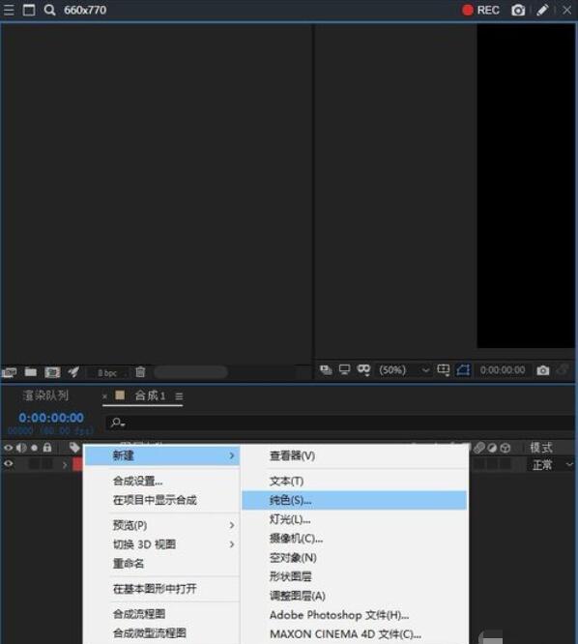Open the recorder hamburger menu

point(8,10)
